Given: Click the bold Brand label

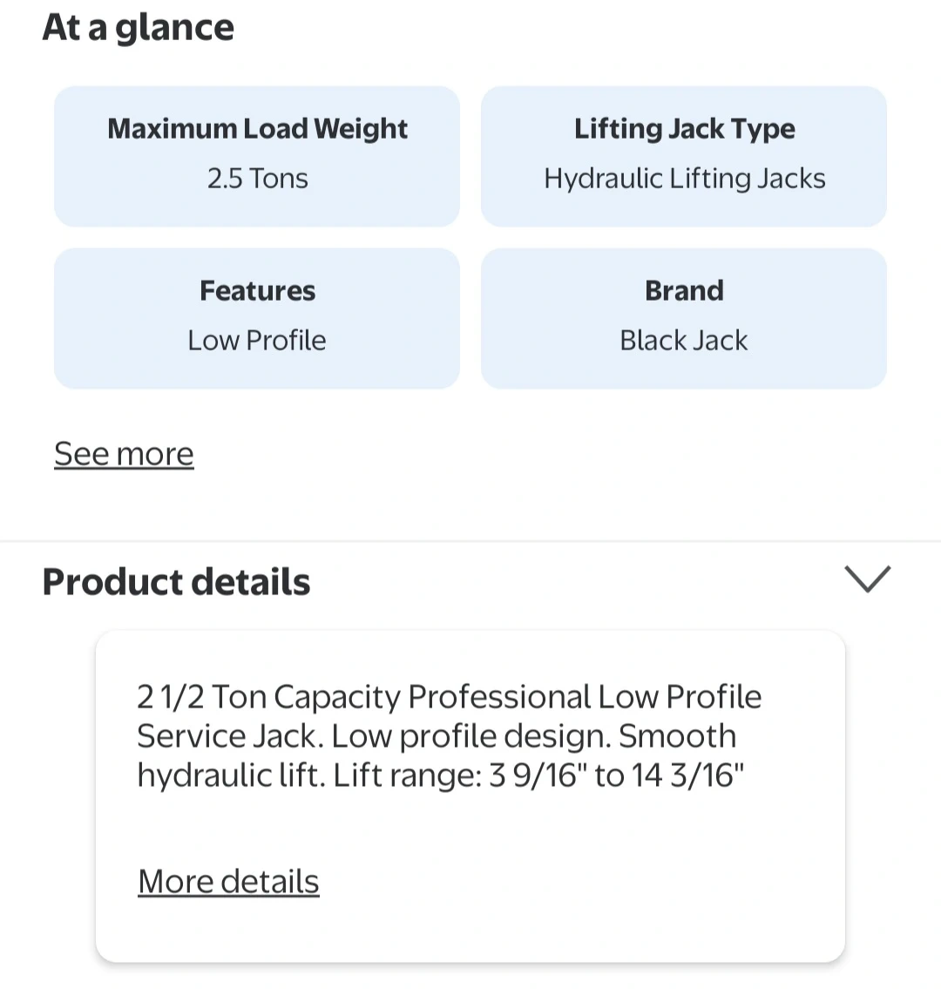Looking at the screenshot, I should pos(684,291).
